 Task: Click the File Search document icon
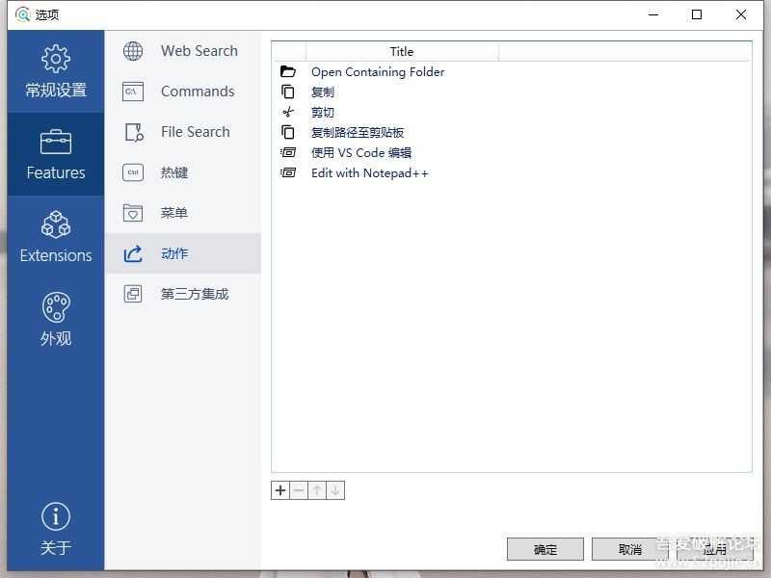point(134,132)
